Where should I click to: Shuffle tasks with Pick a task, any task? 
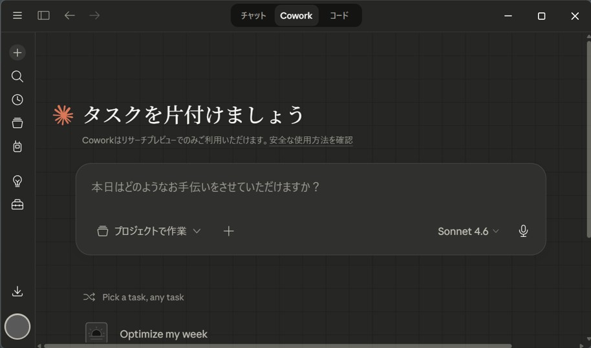coord(134,297)
